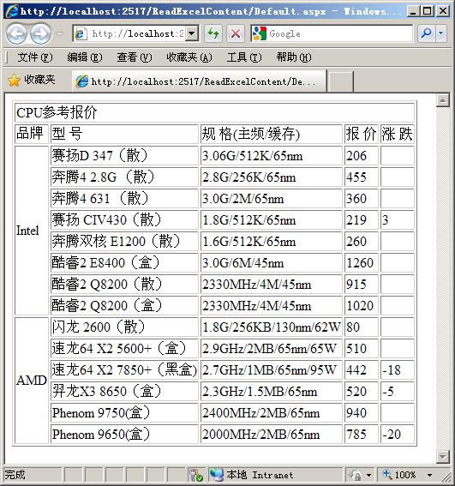The width and height of the screenshot is (455, 486).
Task: Click the 赛扬D 347（散） model cell
Action: (124, 155)
